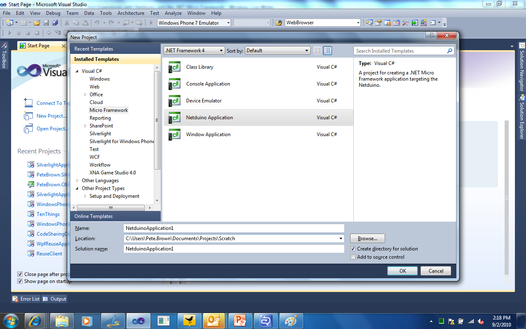Toggle Create directory for solution checkbox

(353, 249)
